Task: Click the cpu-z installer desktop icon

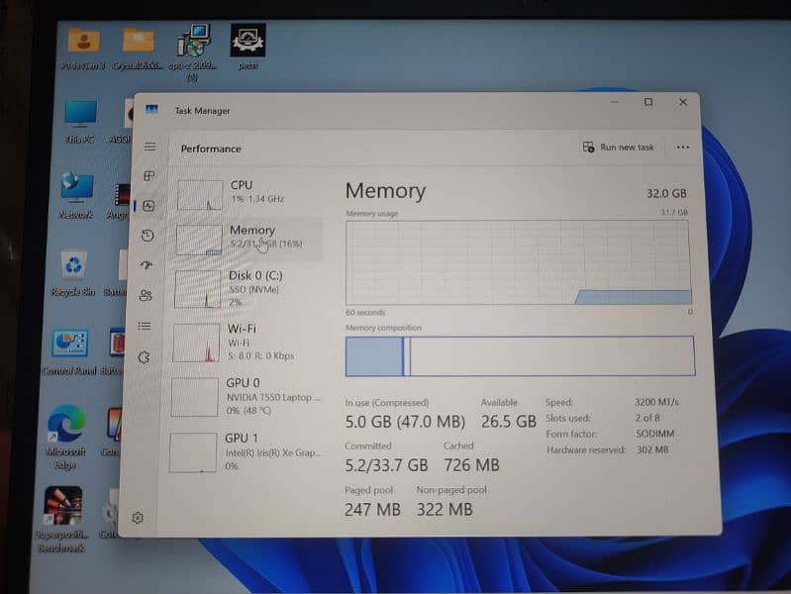Action: (193, 52)
